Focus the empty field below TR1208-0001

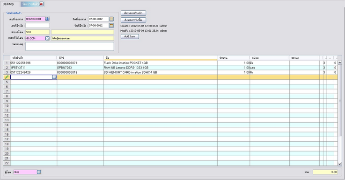[x=37, y=26]
